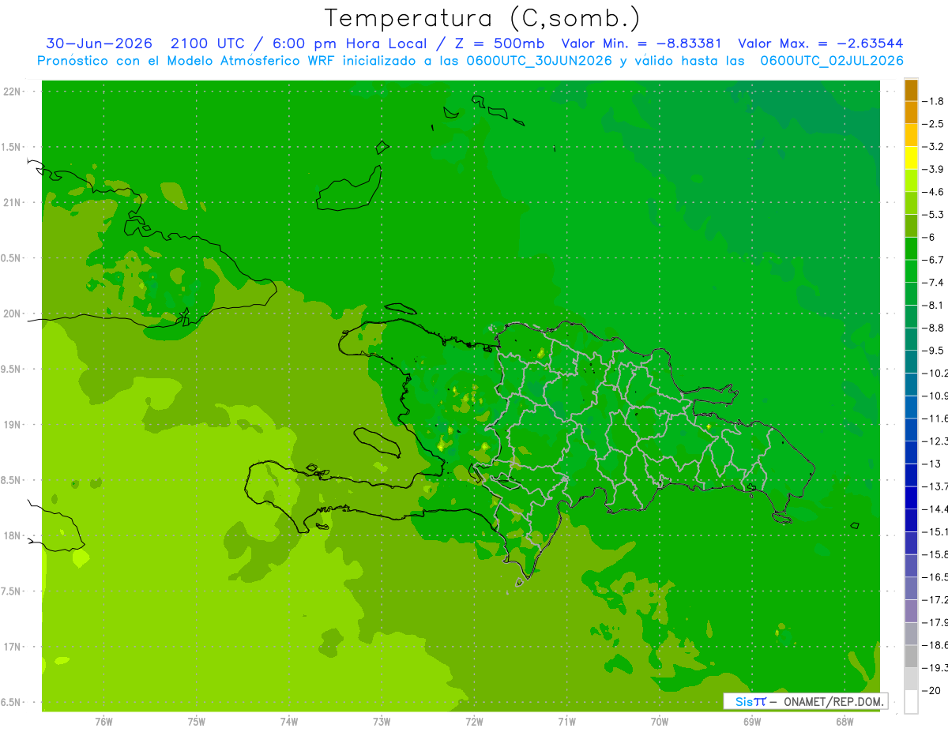
Task: Click the title 'Temperatura (C,somb.)'
Action: coord(483,18)
